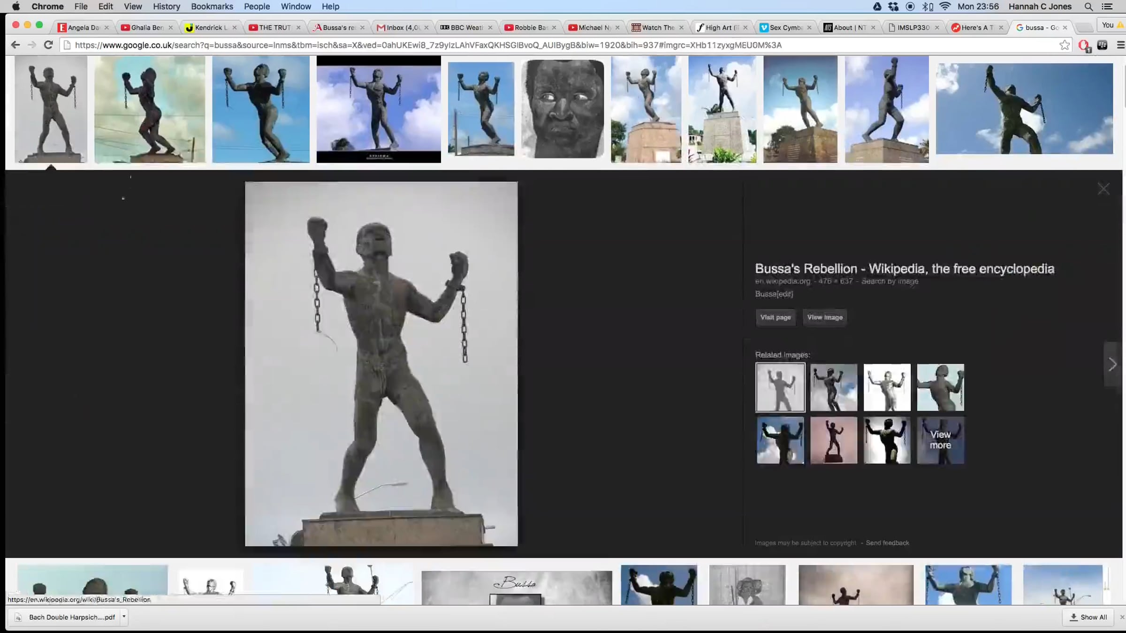Bookmark this page with the star

1065,45
